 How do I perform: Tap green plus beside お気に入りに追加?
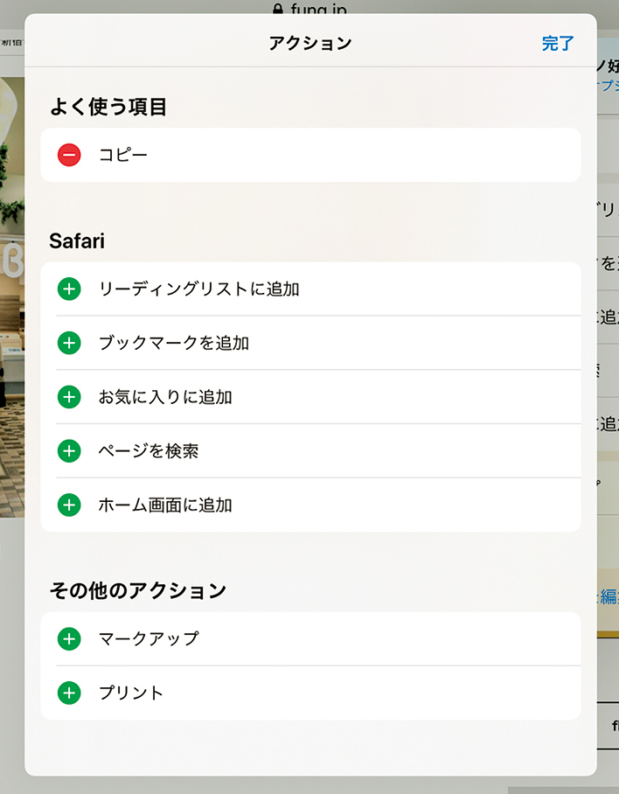(69, 397)
